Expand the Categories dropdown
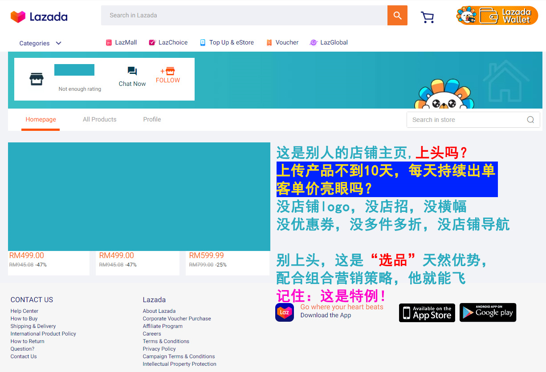The height and width of the screenshot is (372, 546). [40, 43]
